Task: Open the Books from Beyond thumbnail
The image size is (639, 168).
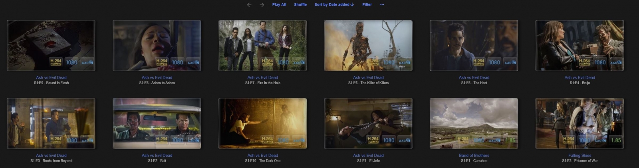Action: 51,123
